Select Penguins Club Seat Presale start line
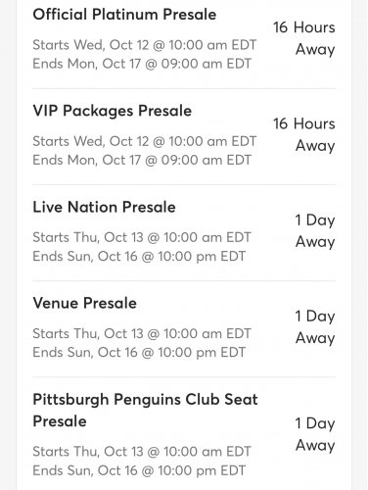This screenshot has height=490, width=368. click(x=142, y=452)
